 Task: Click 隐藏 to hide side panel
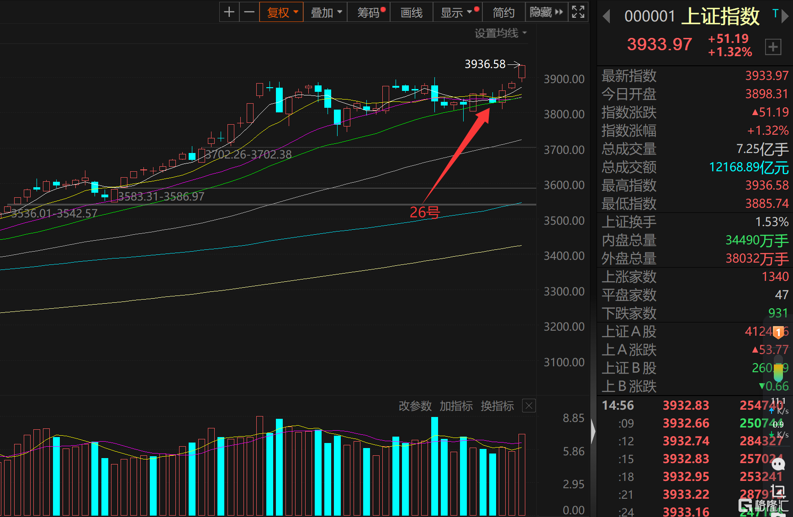tap(546, 12)
